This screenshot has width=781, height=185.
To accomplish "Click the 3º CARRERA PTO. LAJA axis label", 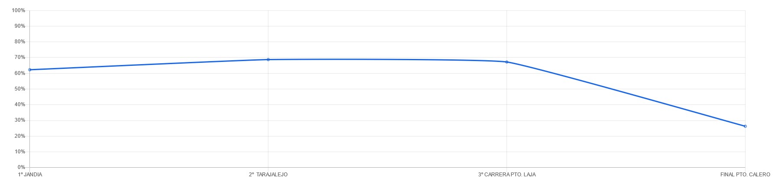I will click(507, 175).
